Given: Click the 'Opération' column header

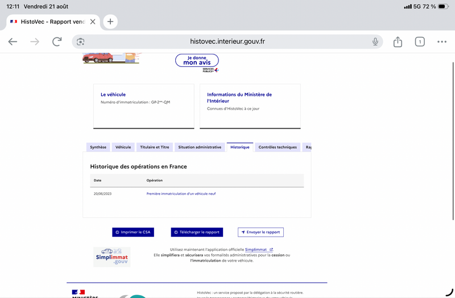Looking at the screenshot, I should [x=154, y=180].
